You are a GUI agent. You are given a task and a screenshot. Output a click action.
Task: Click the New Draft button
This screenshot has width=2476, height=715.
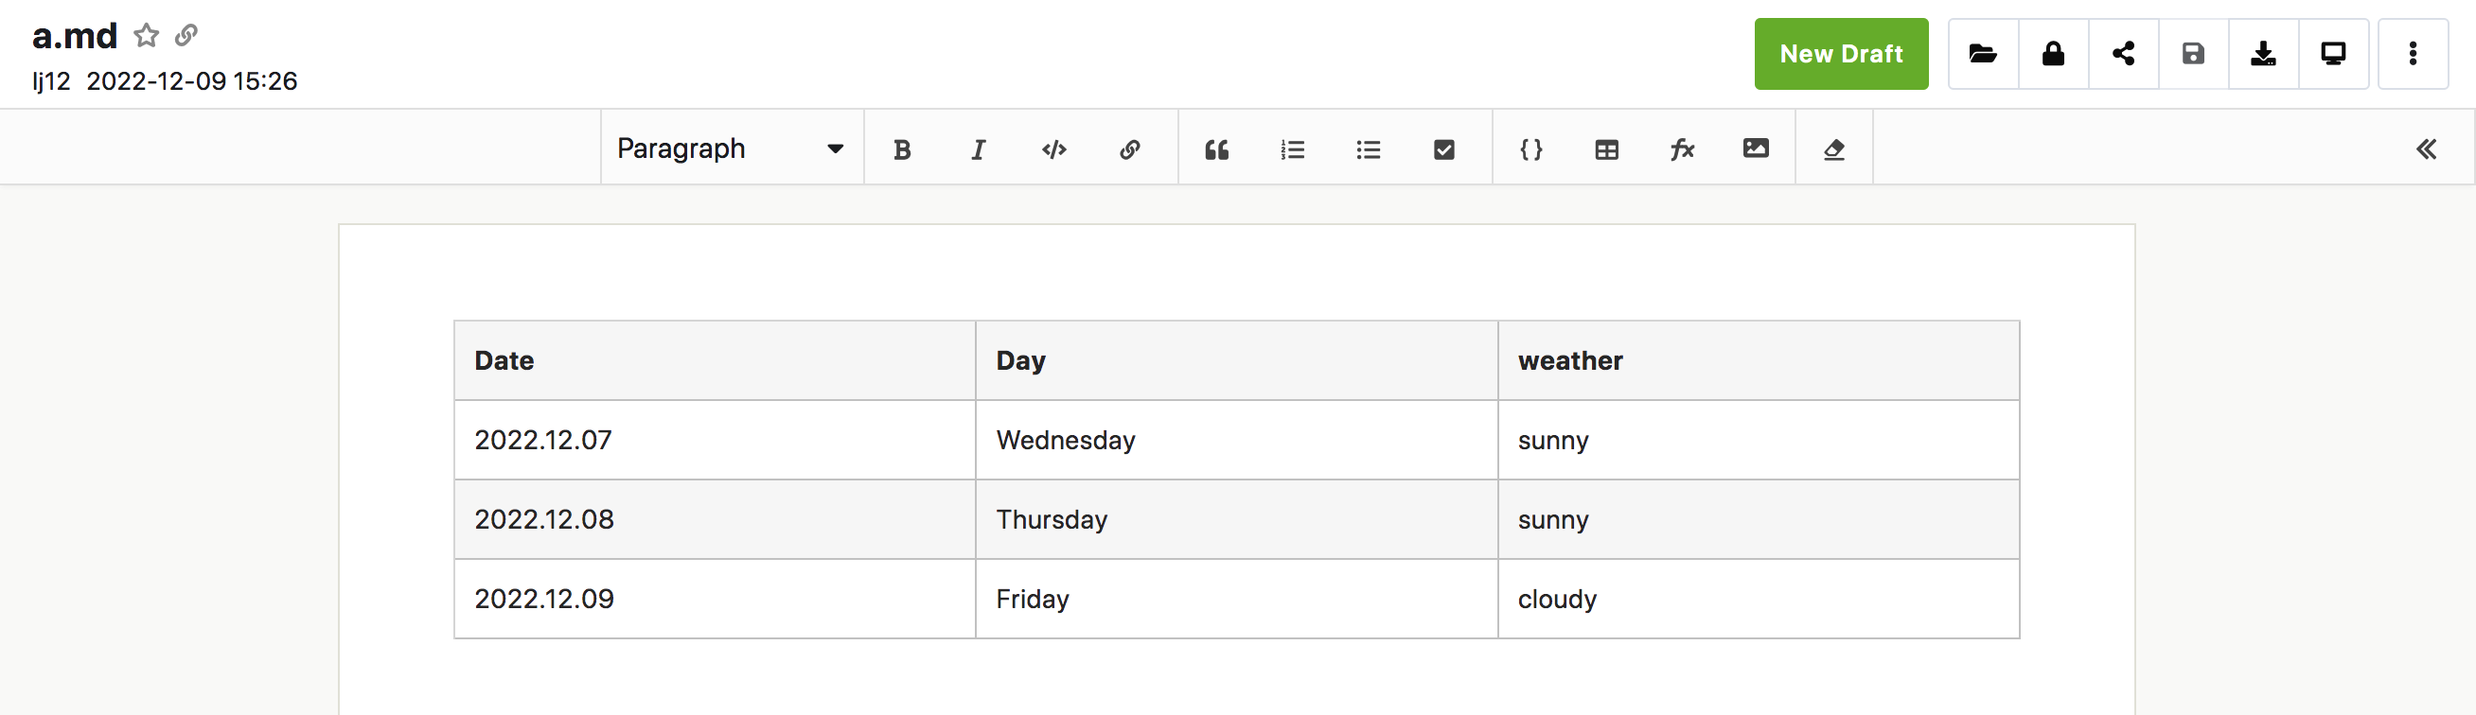1841,54
